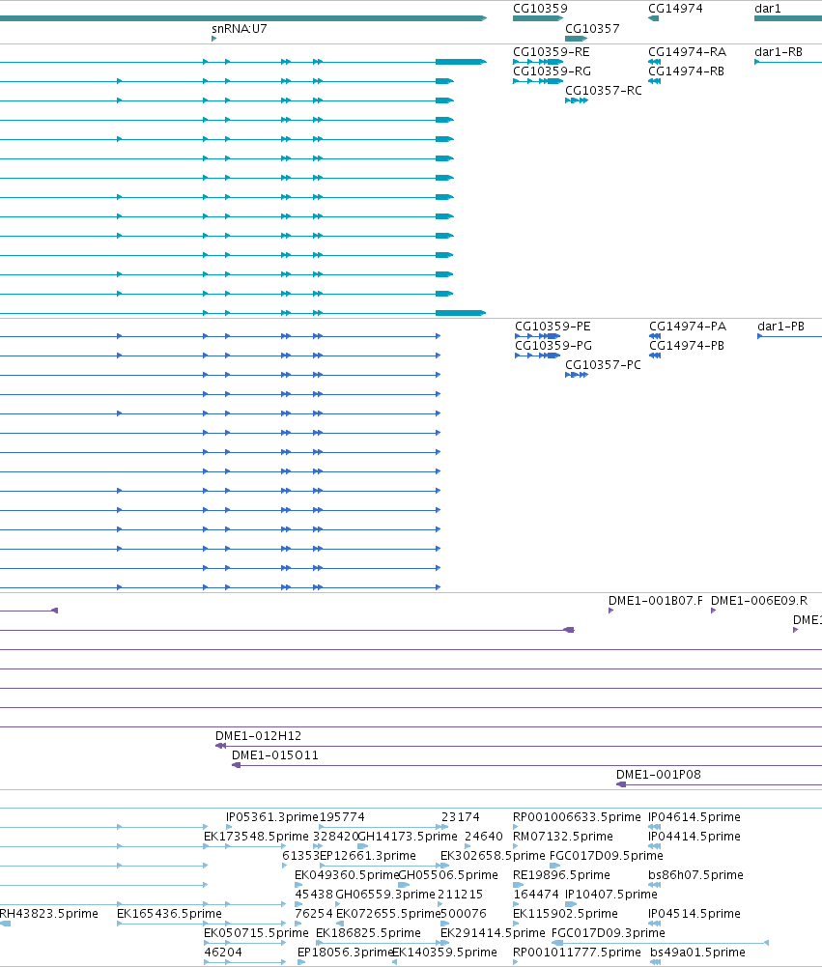Viewport: 822px width, 967px height.
Task: Click EST RP001006633.5prime label
Action: [x=578, y=817]
